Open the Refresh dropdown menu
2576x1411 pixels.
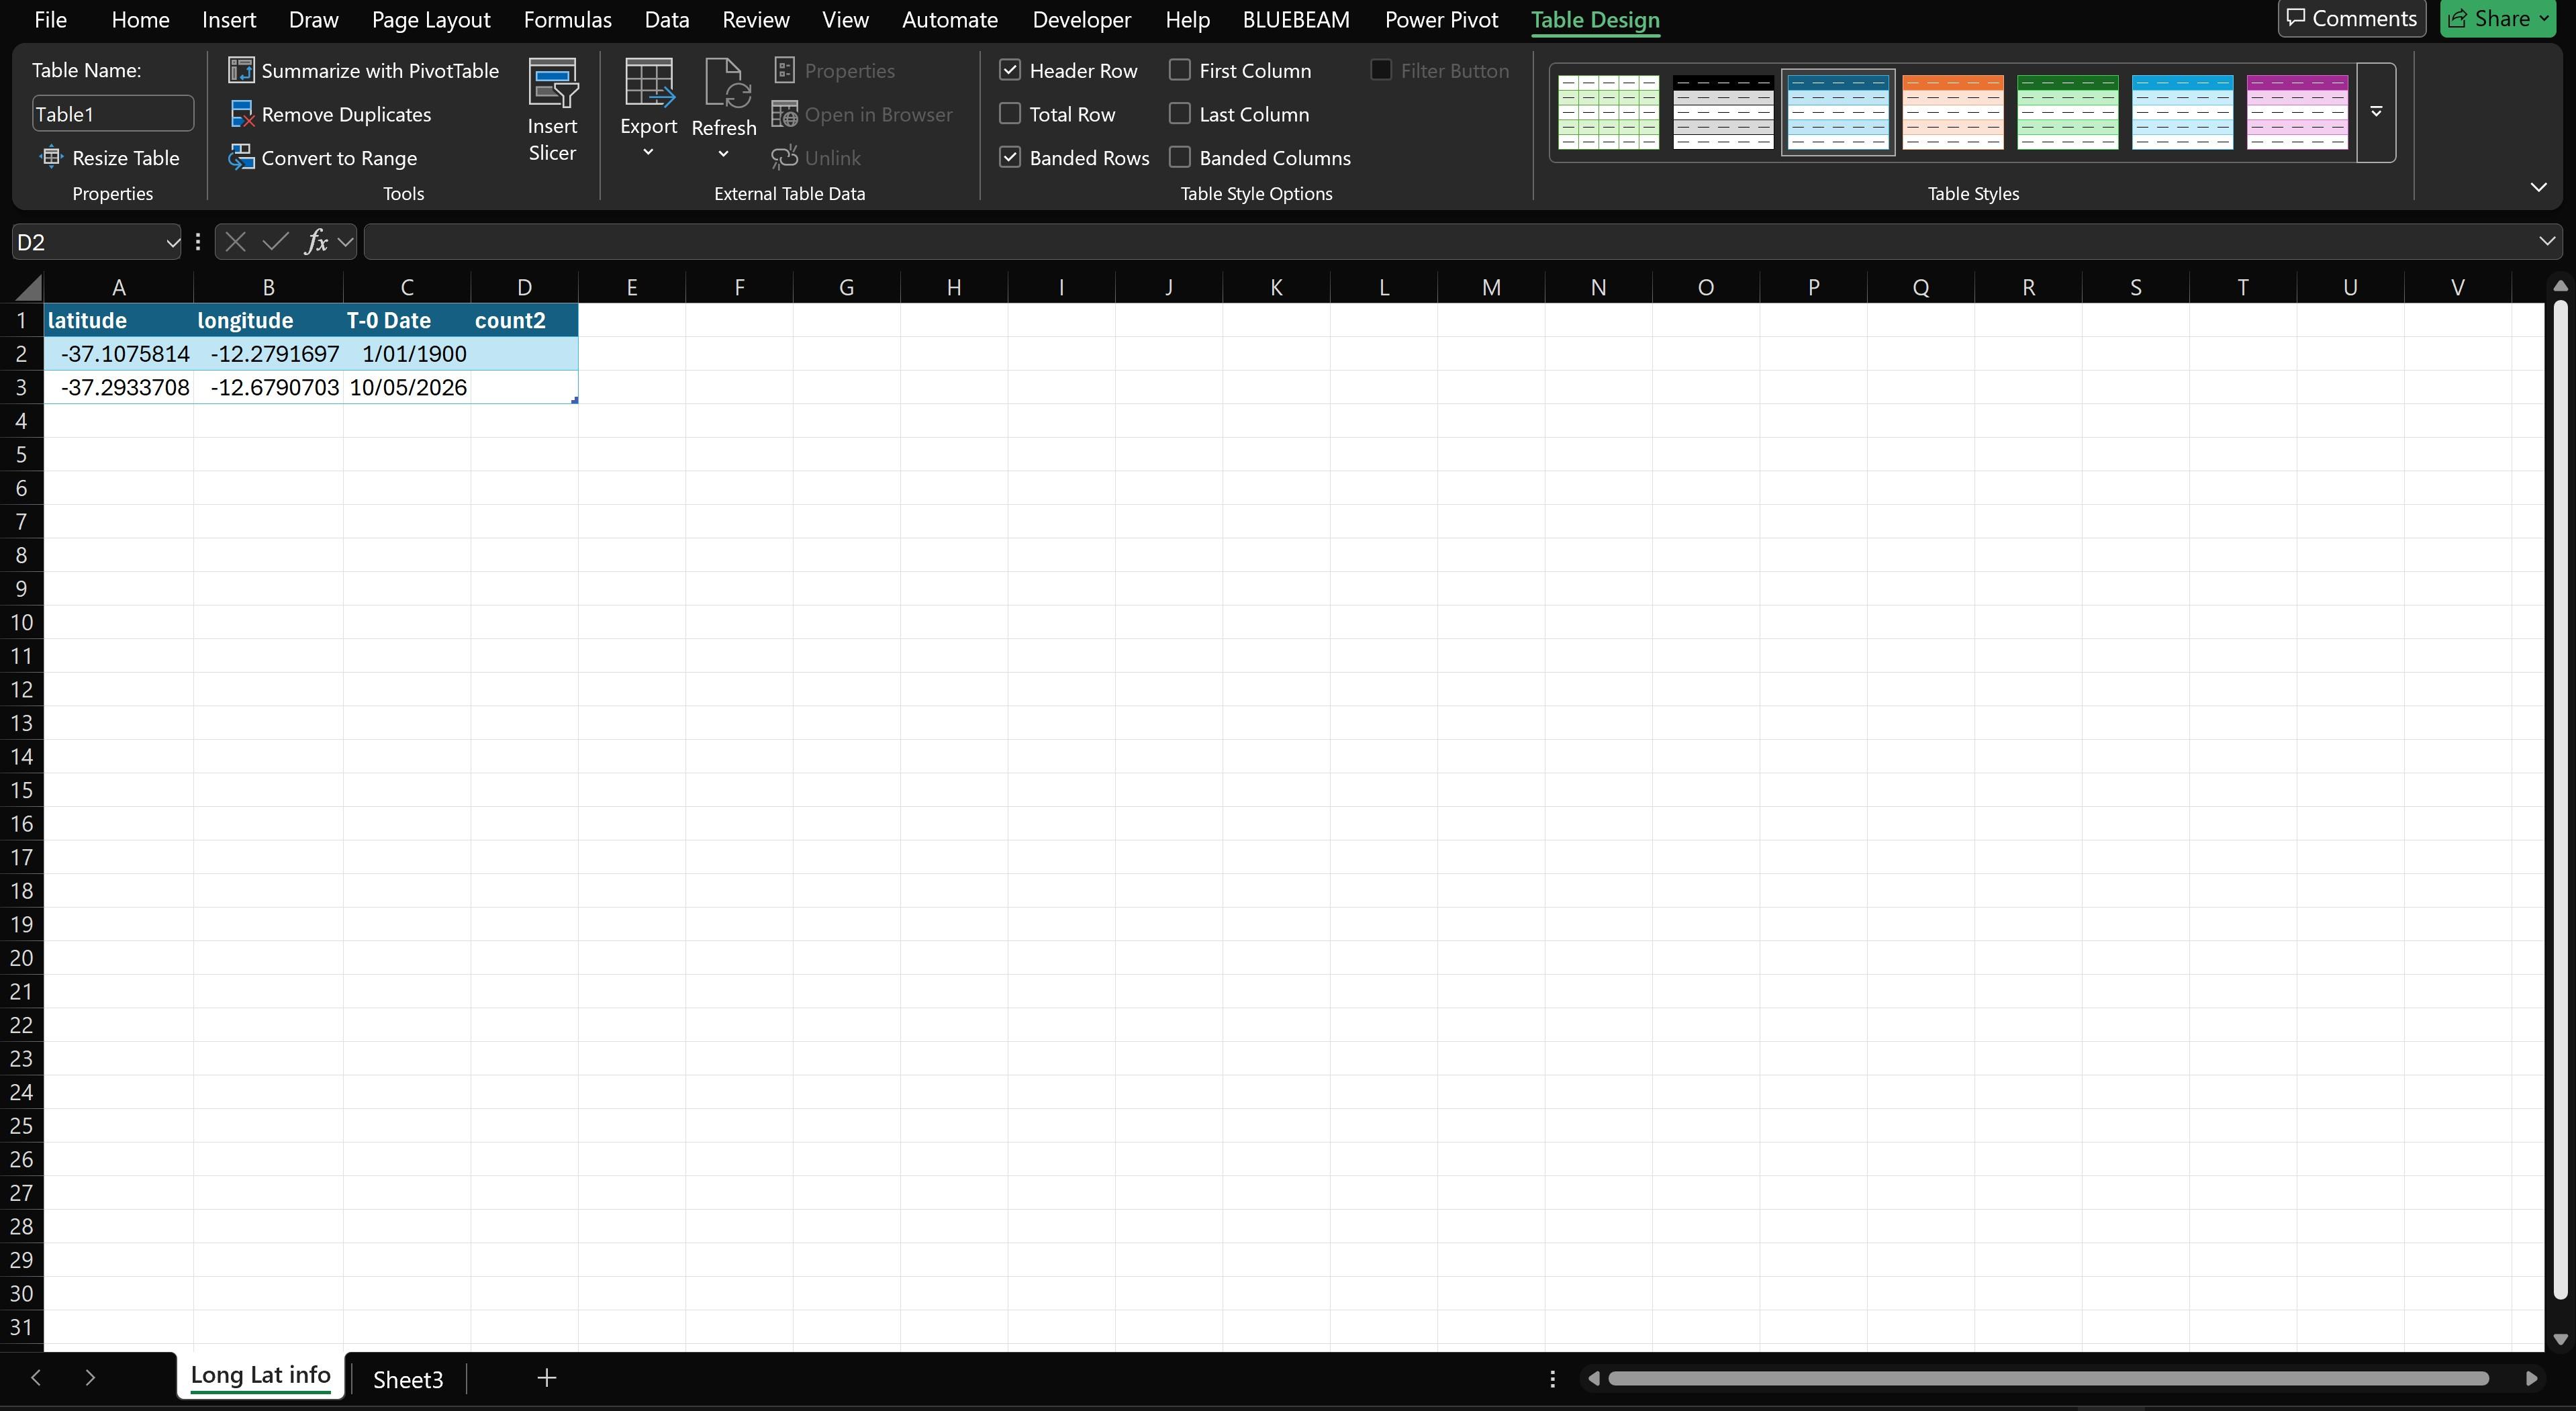723,154
